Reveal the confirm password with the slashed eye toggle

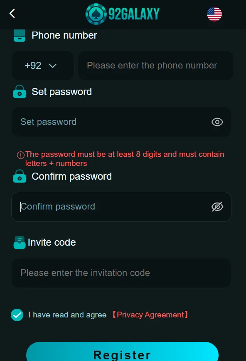point(217,206)
